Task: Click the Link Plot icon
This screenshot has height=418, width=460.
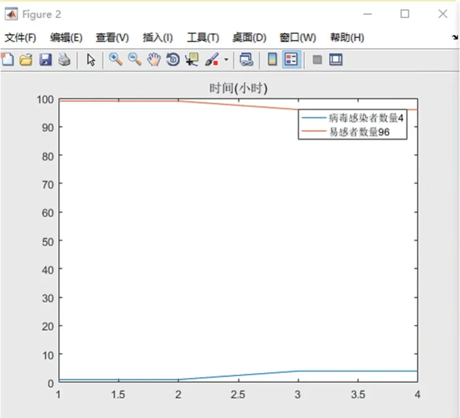Action: [x=246, y=60]
